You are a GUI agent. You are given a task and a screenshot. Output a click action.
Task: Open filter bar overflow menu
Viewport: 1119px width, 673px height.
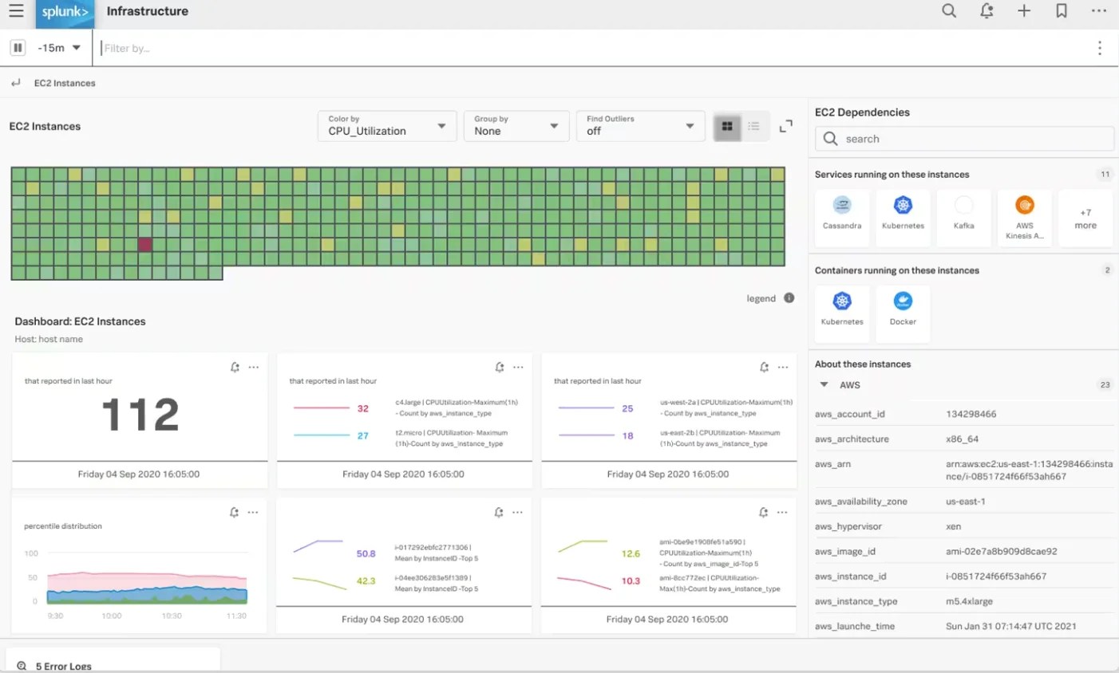tap(1099, 47)
